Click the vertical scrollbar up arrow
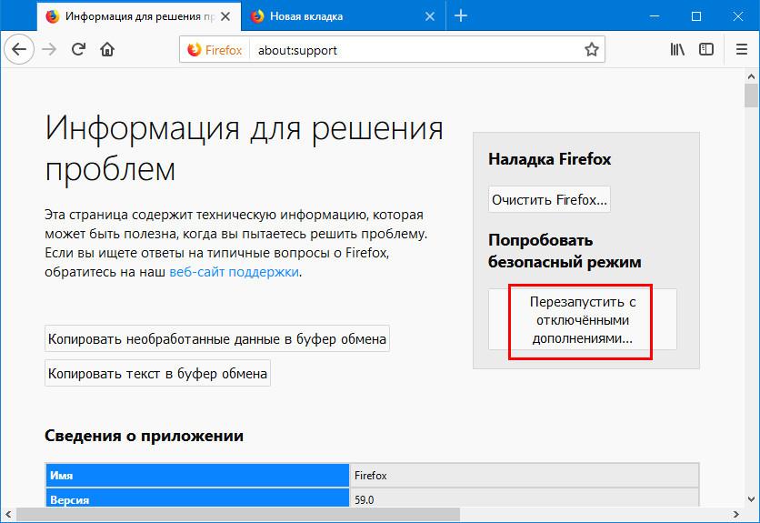The height and width of the screenshot is (523, 760). point(751,76)
